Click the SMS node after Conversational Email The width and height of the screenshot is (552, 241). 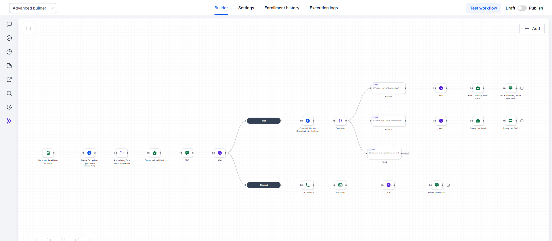pos(187,153)
